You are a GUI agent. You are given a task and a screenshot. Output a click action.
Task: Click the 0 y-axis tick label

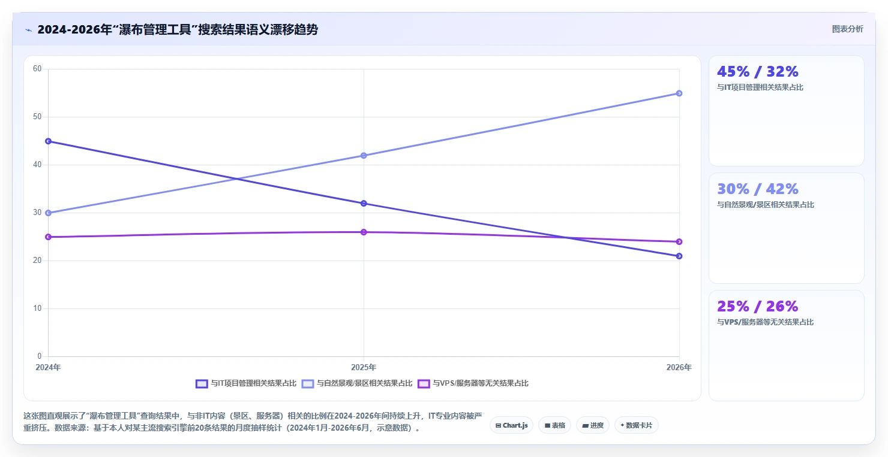[40, 356]
